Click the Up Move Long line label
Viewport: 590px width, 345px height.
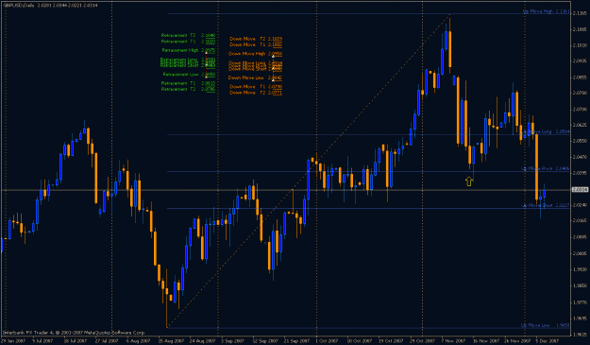546,131
